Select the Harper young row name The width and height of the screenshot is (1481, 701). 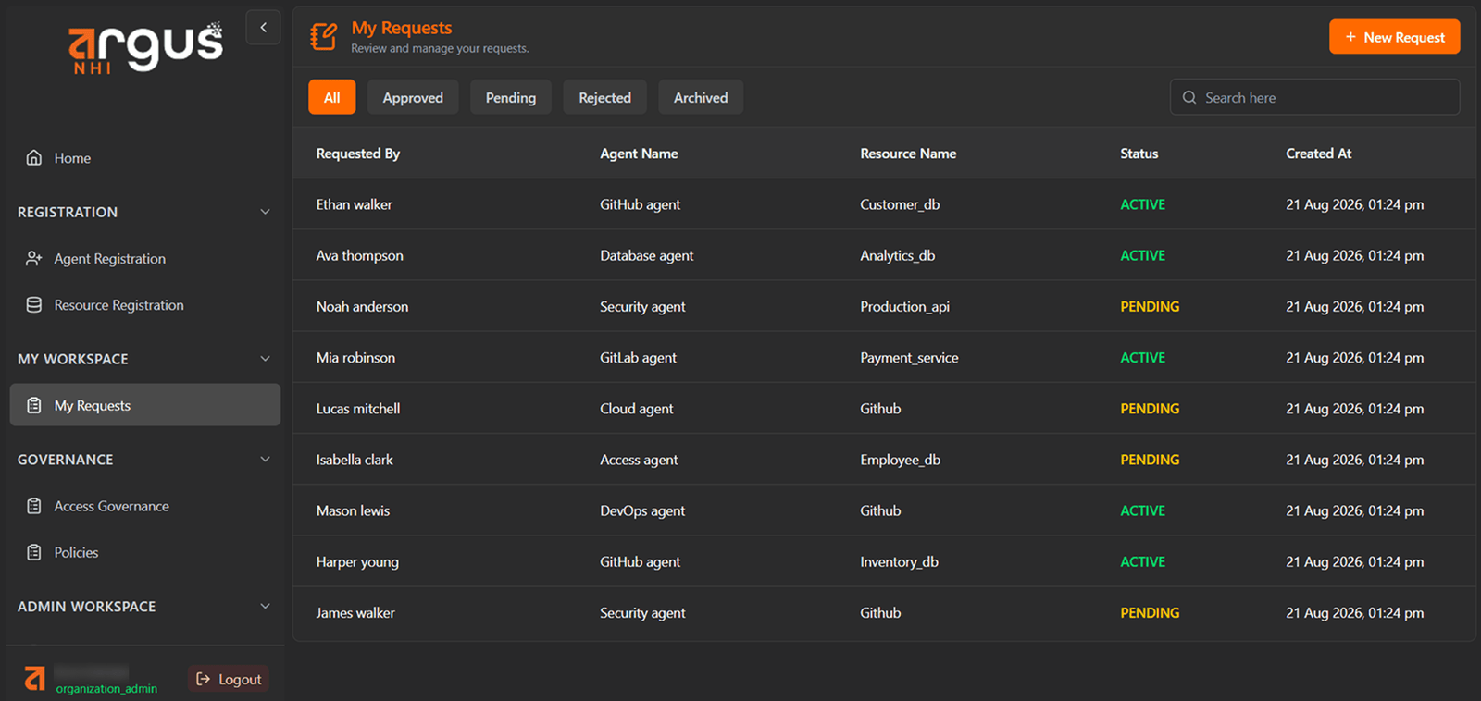coord(357,561)
